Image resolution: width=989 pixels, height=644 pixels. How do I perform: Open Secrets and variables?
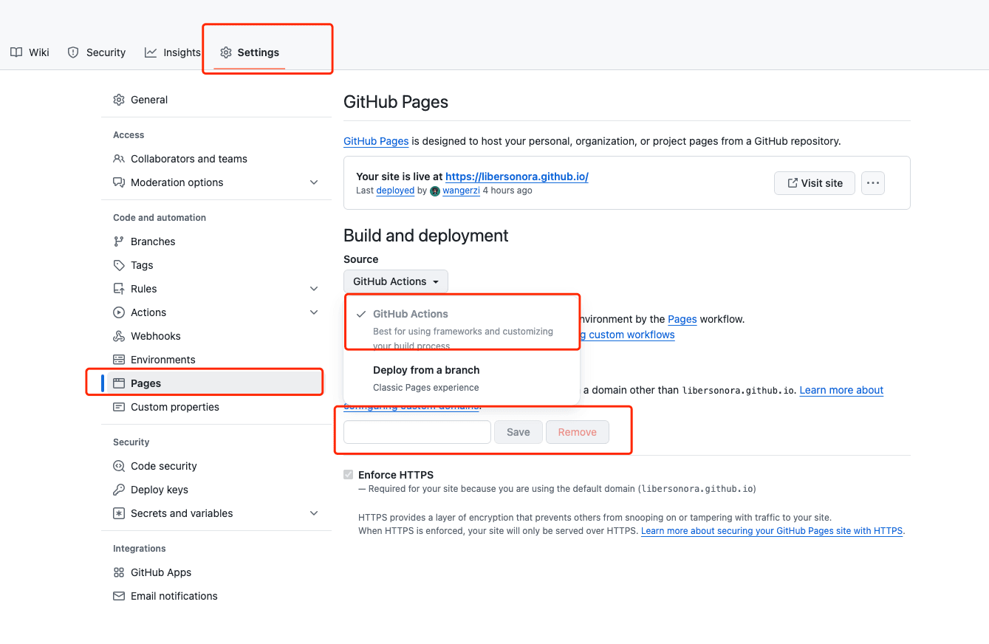coord(216,513)
